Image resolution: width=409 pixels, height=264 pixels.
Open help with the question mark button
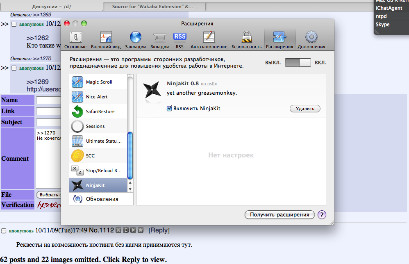tap(322, 215)
